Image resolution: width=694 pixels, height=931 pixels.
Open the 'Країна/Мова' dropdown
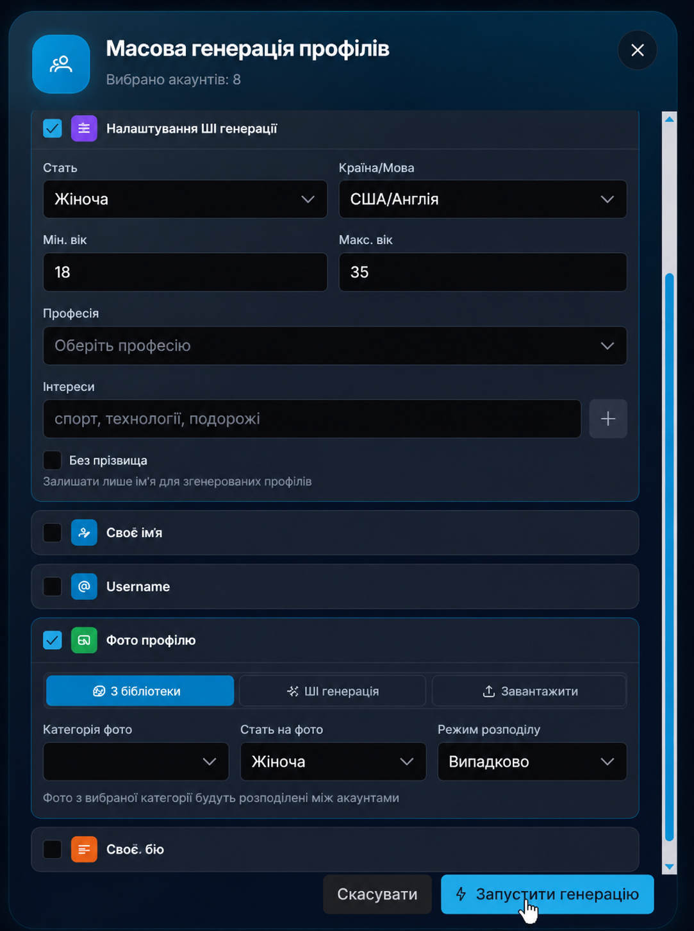pyautogui.click(x=483, y=199)
